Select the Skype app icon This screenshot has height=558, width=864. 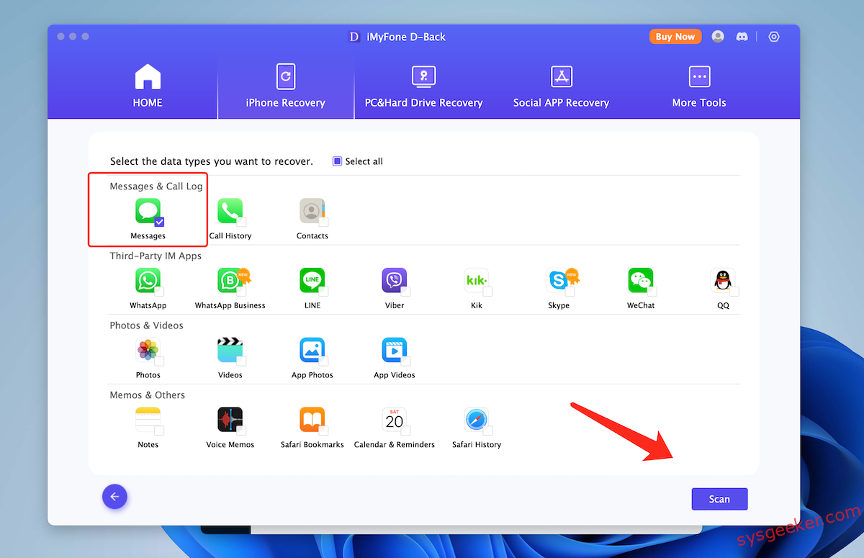(559, 281)
